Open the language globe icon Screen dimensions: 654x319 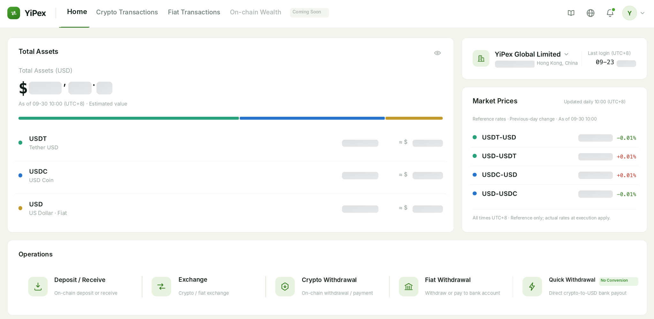tap(590, 13)
